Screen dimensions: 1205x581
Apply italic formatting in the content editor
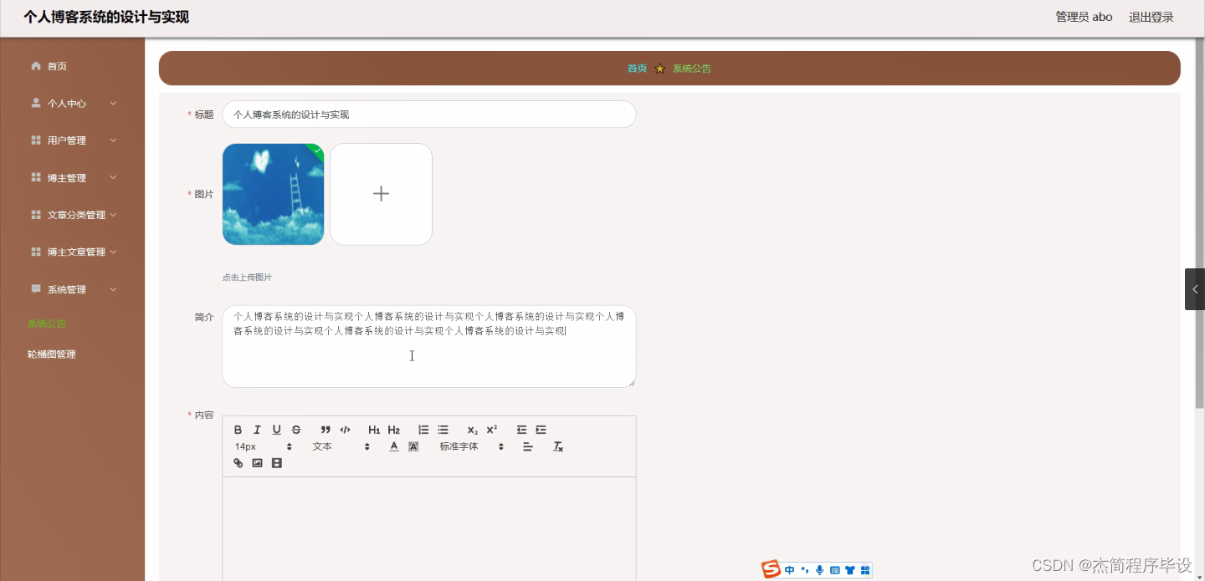click(x=257, y=430)
